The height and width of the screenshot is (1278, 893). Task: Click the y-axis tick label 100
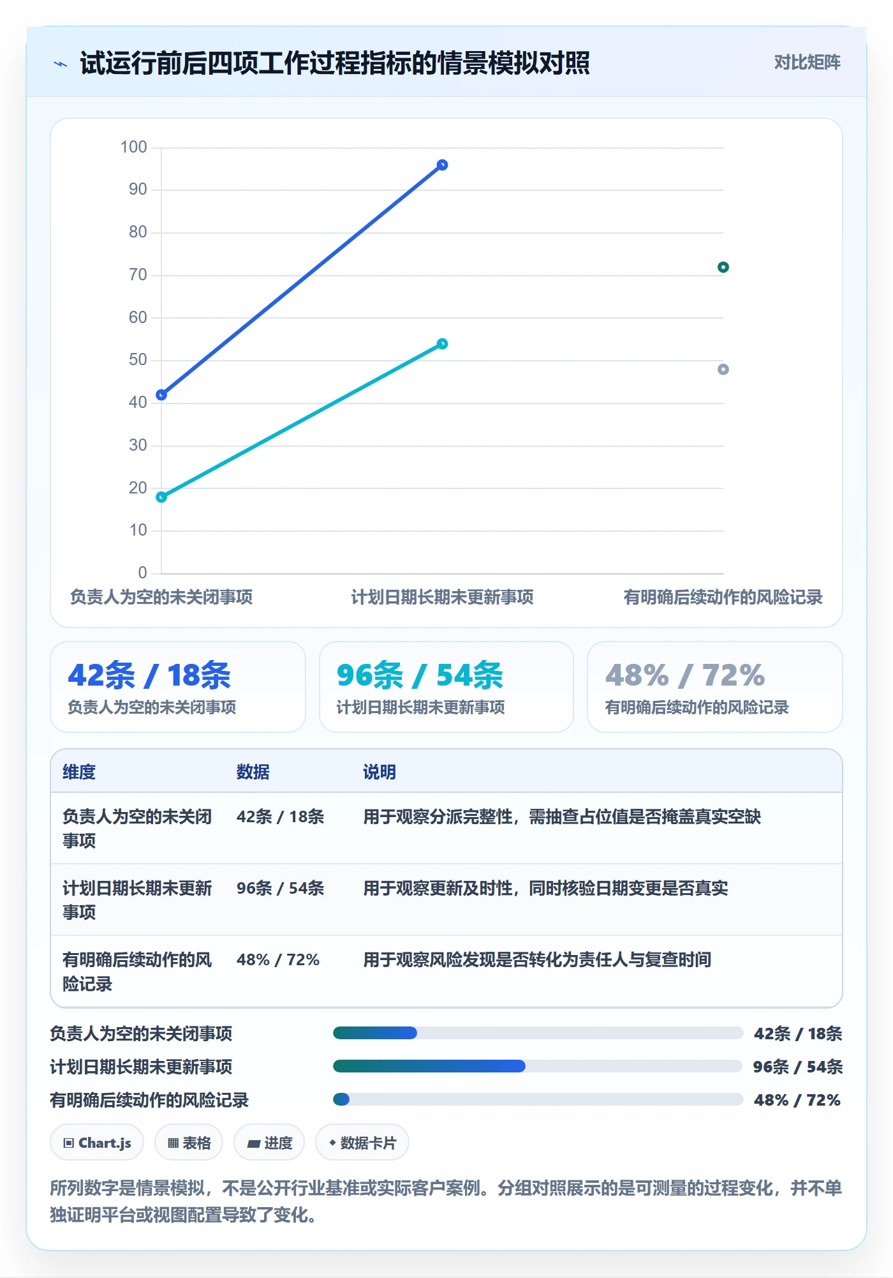click(134, 147)
